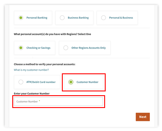Click the "Personal & Business" label text
The image size is (162, 131).
[121, 18]
